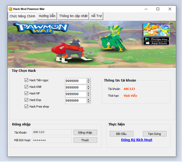Click the Vĩnh Viễn expiry text
182x162 pixels.
(x=130, y=96)
